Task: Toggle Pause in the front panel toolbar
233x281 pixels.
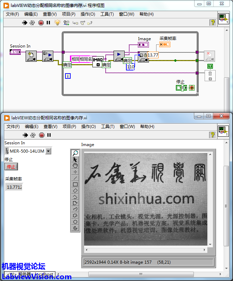Action: 49,135
